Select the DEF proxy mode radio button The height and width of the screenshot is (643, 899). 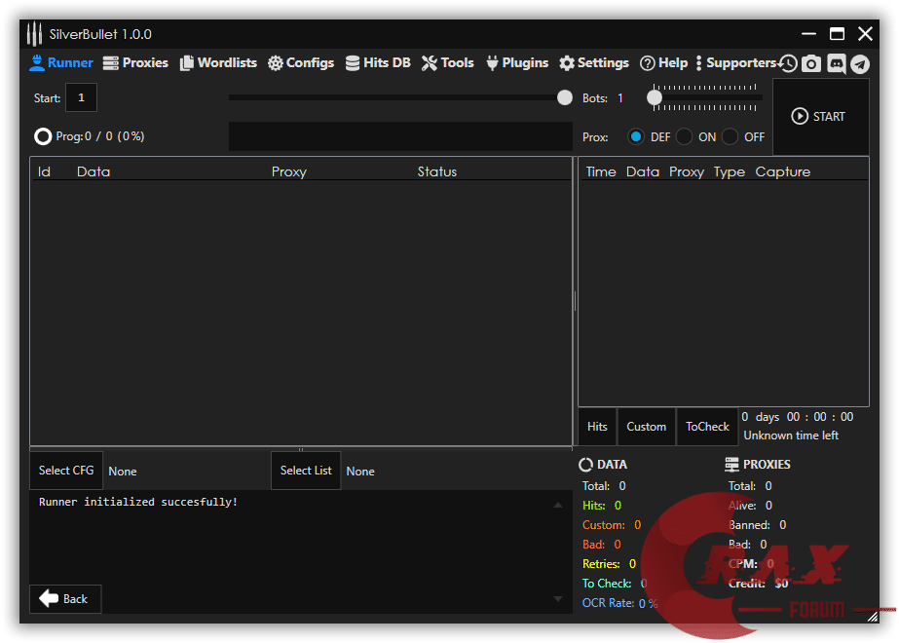click(x=636, y=137)
